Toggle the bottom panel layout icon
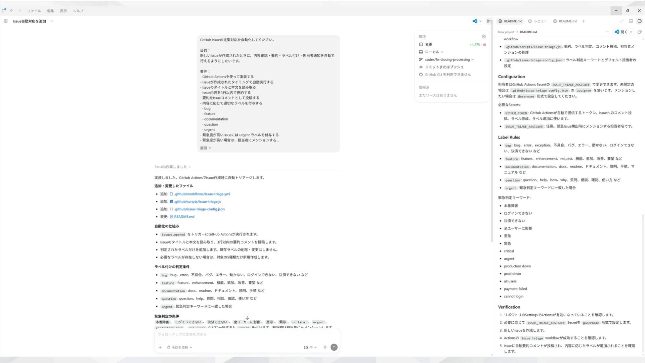 (631, 21)
